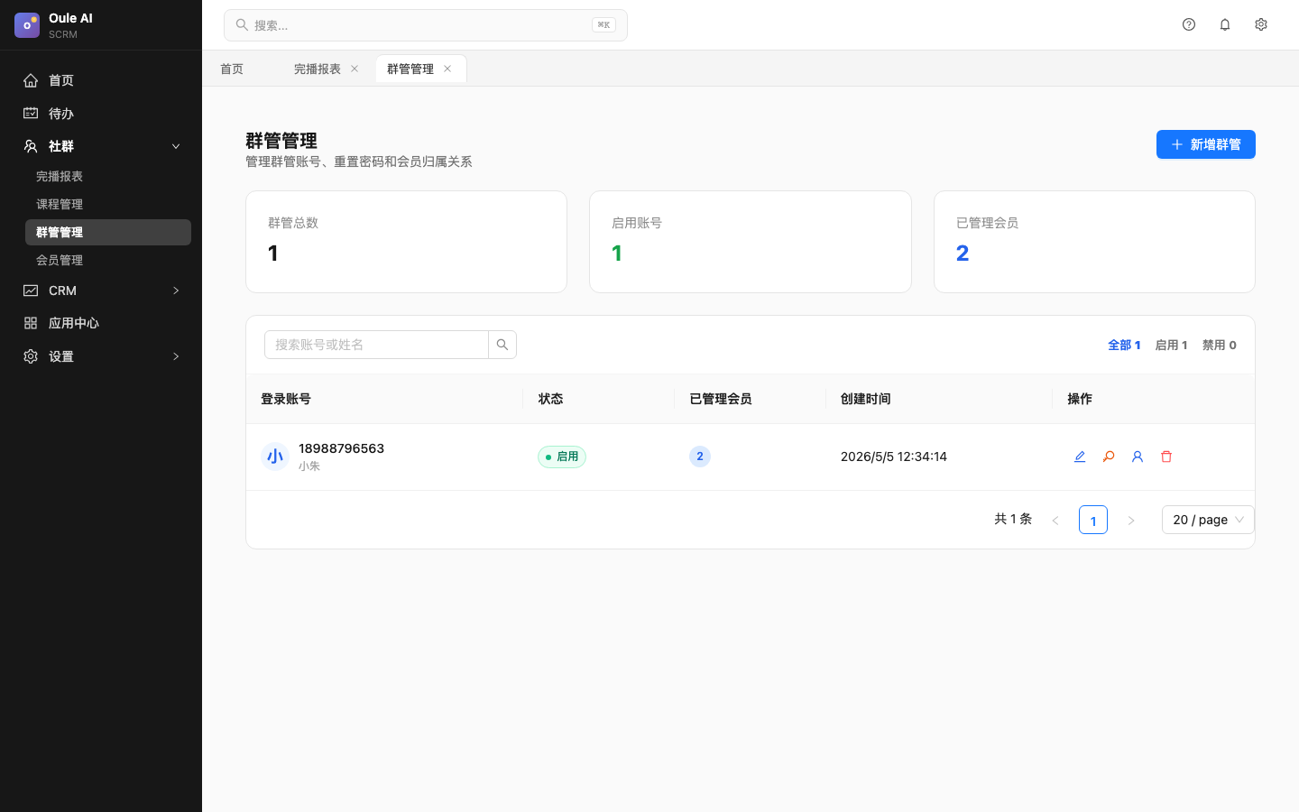
Task: Expand the 设置 sidebar group
Action: 101,356
